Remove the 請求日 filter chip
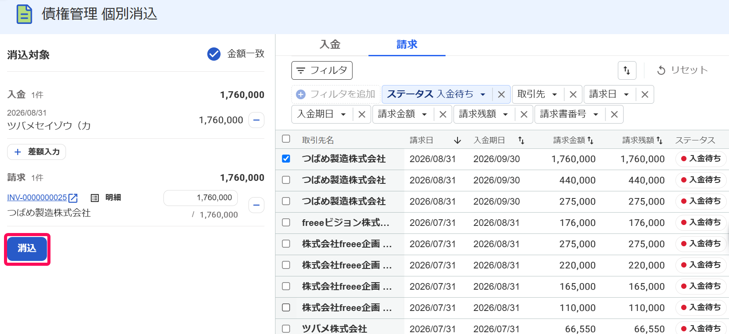Screen dimensions: 729x334 (645, 94)
